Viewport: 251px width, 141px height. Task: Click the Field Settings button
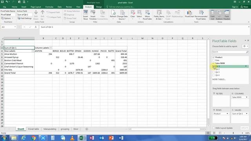[24, 18]
